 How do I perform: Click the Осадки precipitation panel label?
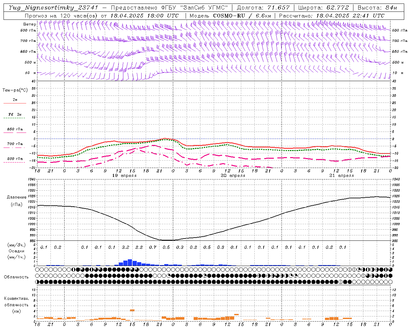(16, 251)
